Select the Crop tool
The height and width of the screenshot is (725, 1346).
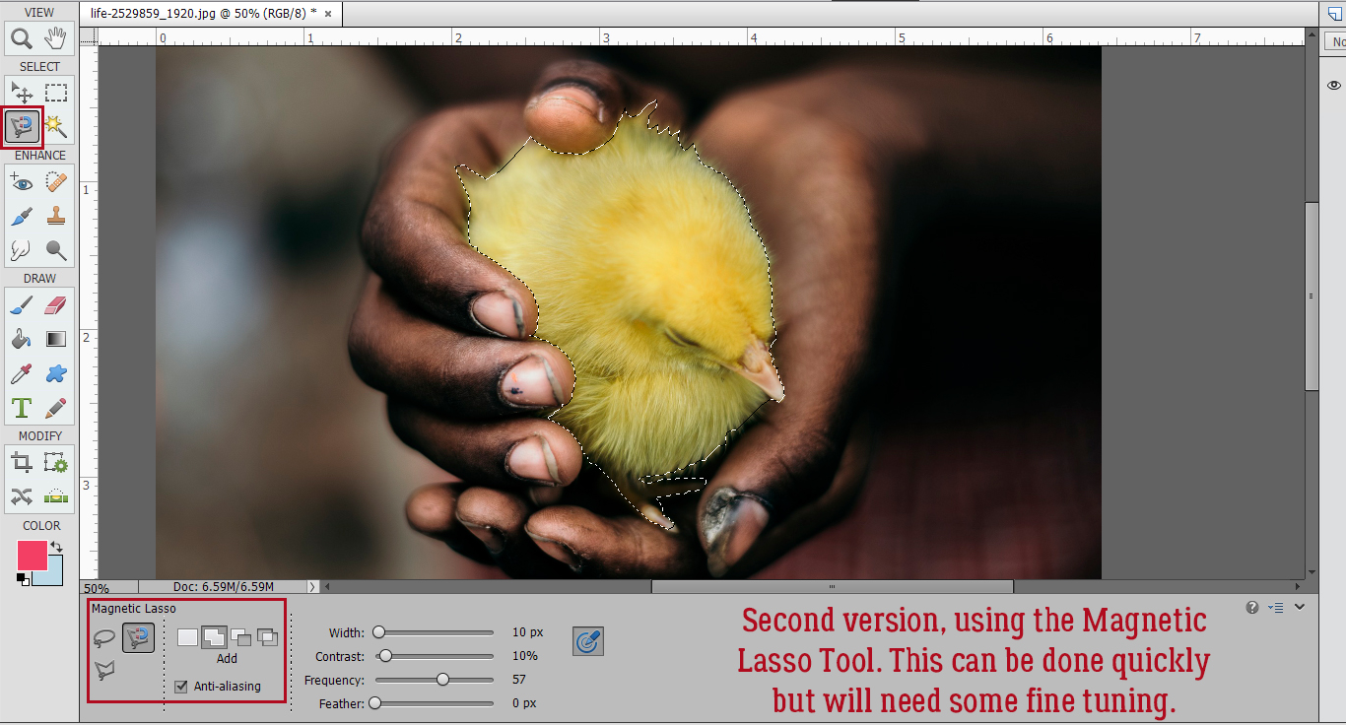click(22, 462)
